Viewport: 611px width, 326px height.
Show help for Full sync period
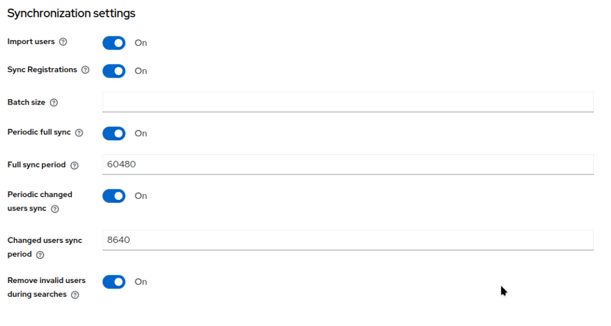click(74, 165)
